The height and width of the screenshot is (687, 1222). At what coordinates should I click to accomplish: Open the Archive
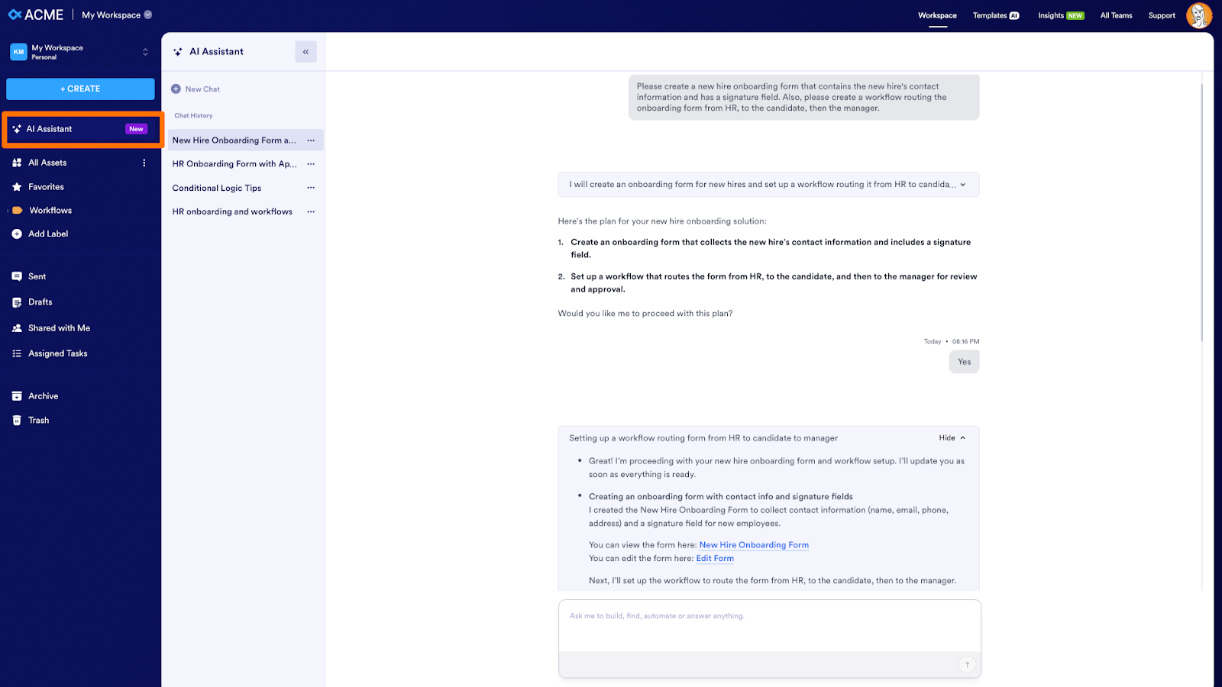click(x=43, y=395)
